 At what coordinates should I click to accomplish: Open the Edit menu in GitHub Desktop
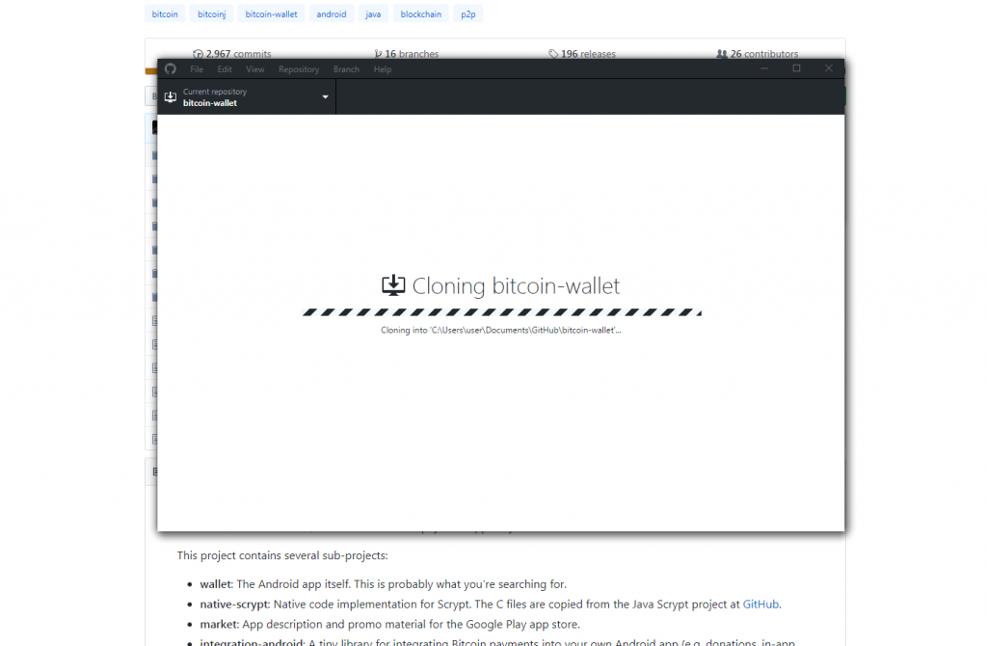225,69
